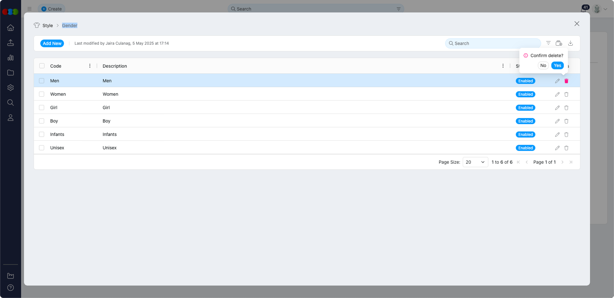
Task: Open the bar chart analytics sidebar icon
Action: point(11,58)
